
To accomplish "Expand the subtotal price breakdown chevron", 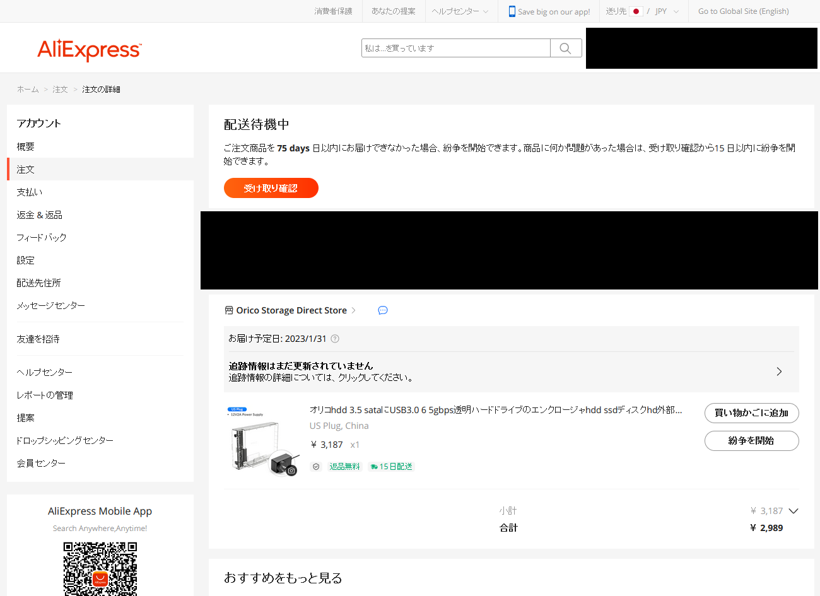I will tap(794, 511).
